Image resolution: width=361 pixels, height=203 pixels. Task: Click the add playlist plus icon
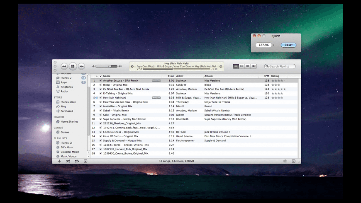(x=59, y=161)
